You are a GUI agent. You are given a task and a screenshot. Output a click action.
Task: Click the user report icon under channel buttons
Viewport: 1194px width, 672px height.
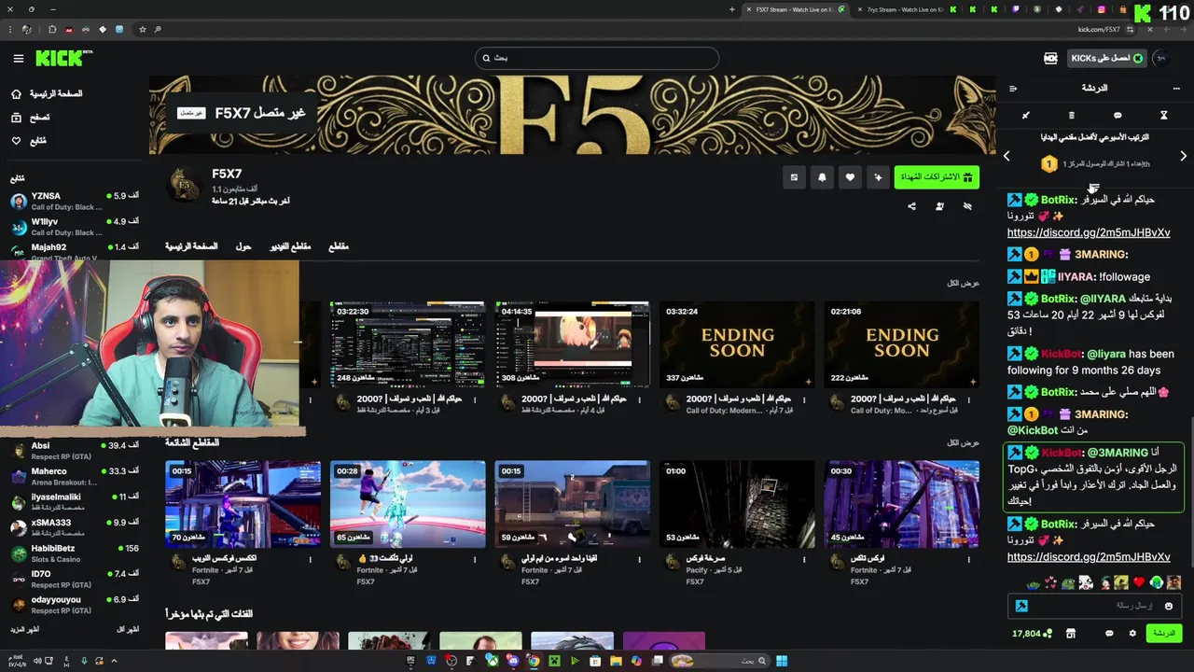[x=939, y=206]
